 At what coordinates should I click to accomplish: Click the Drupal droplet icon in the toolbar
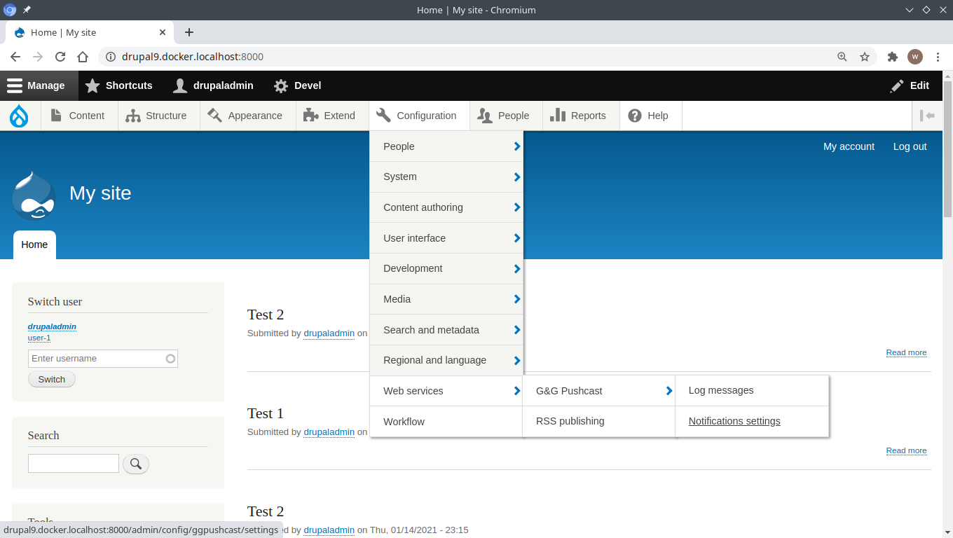point(18,115)
